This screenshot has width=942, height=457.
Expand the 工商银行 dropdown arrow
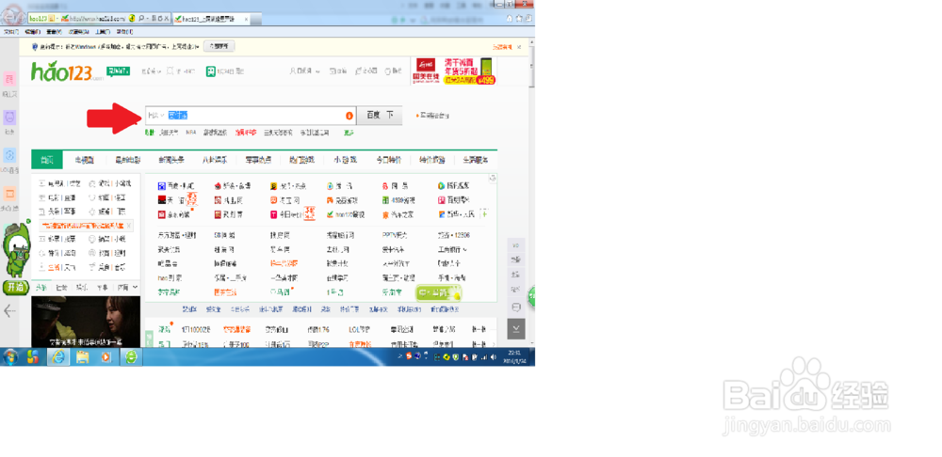click(x=465, y=249)
